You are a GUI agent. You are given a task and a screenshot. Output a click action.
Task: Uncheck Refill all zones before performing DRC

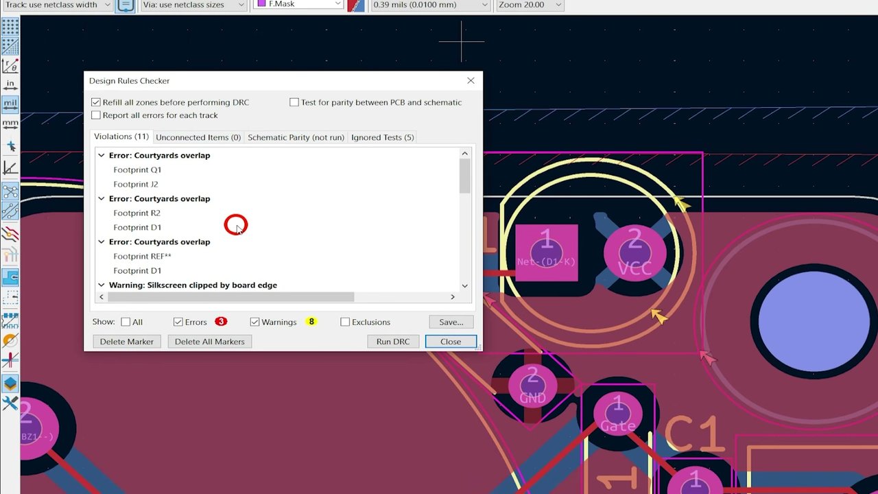96,102
